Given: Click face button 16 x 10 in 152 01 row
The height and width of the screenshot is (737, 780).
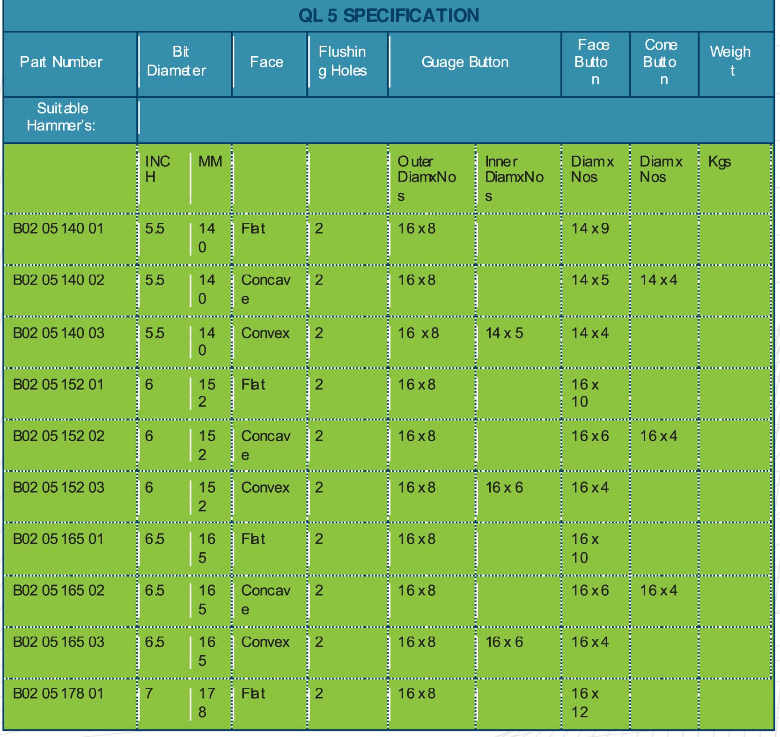Looking at the screenshot, I should pos(585,393).
